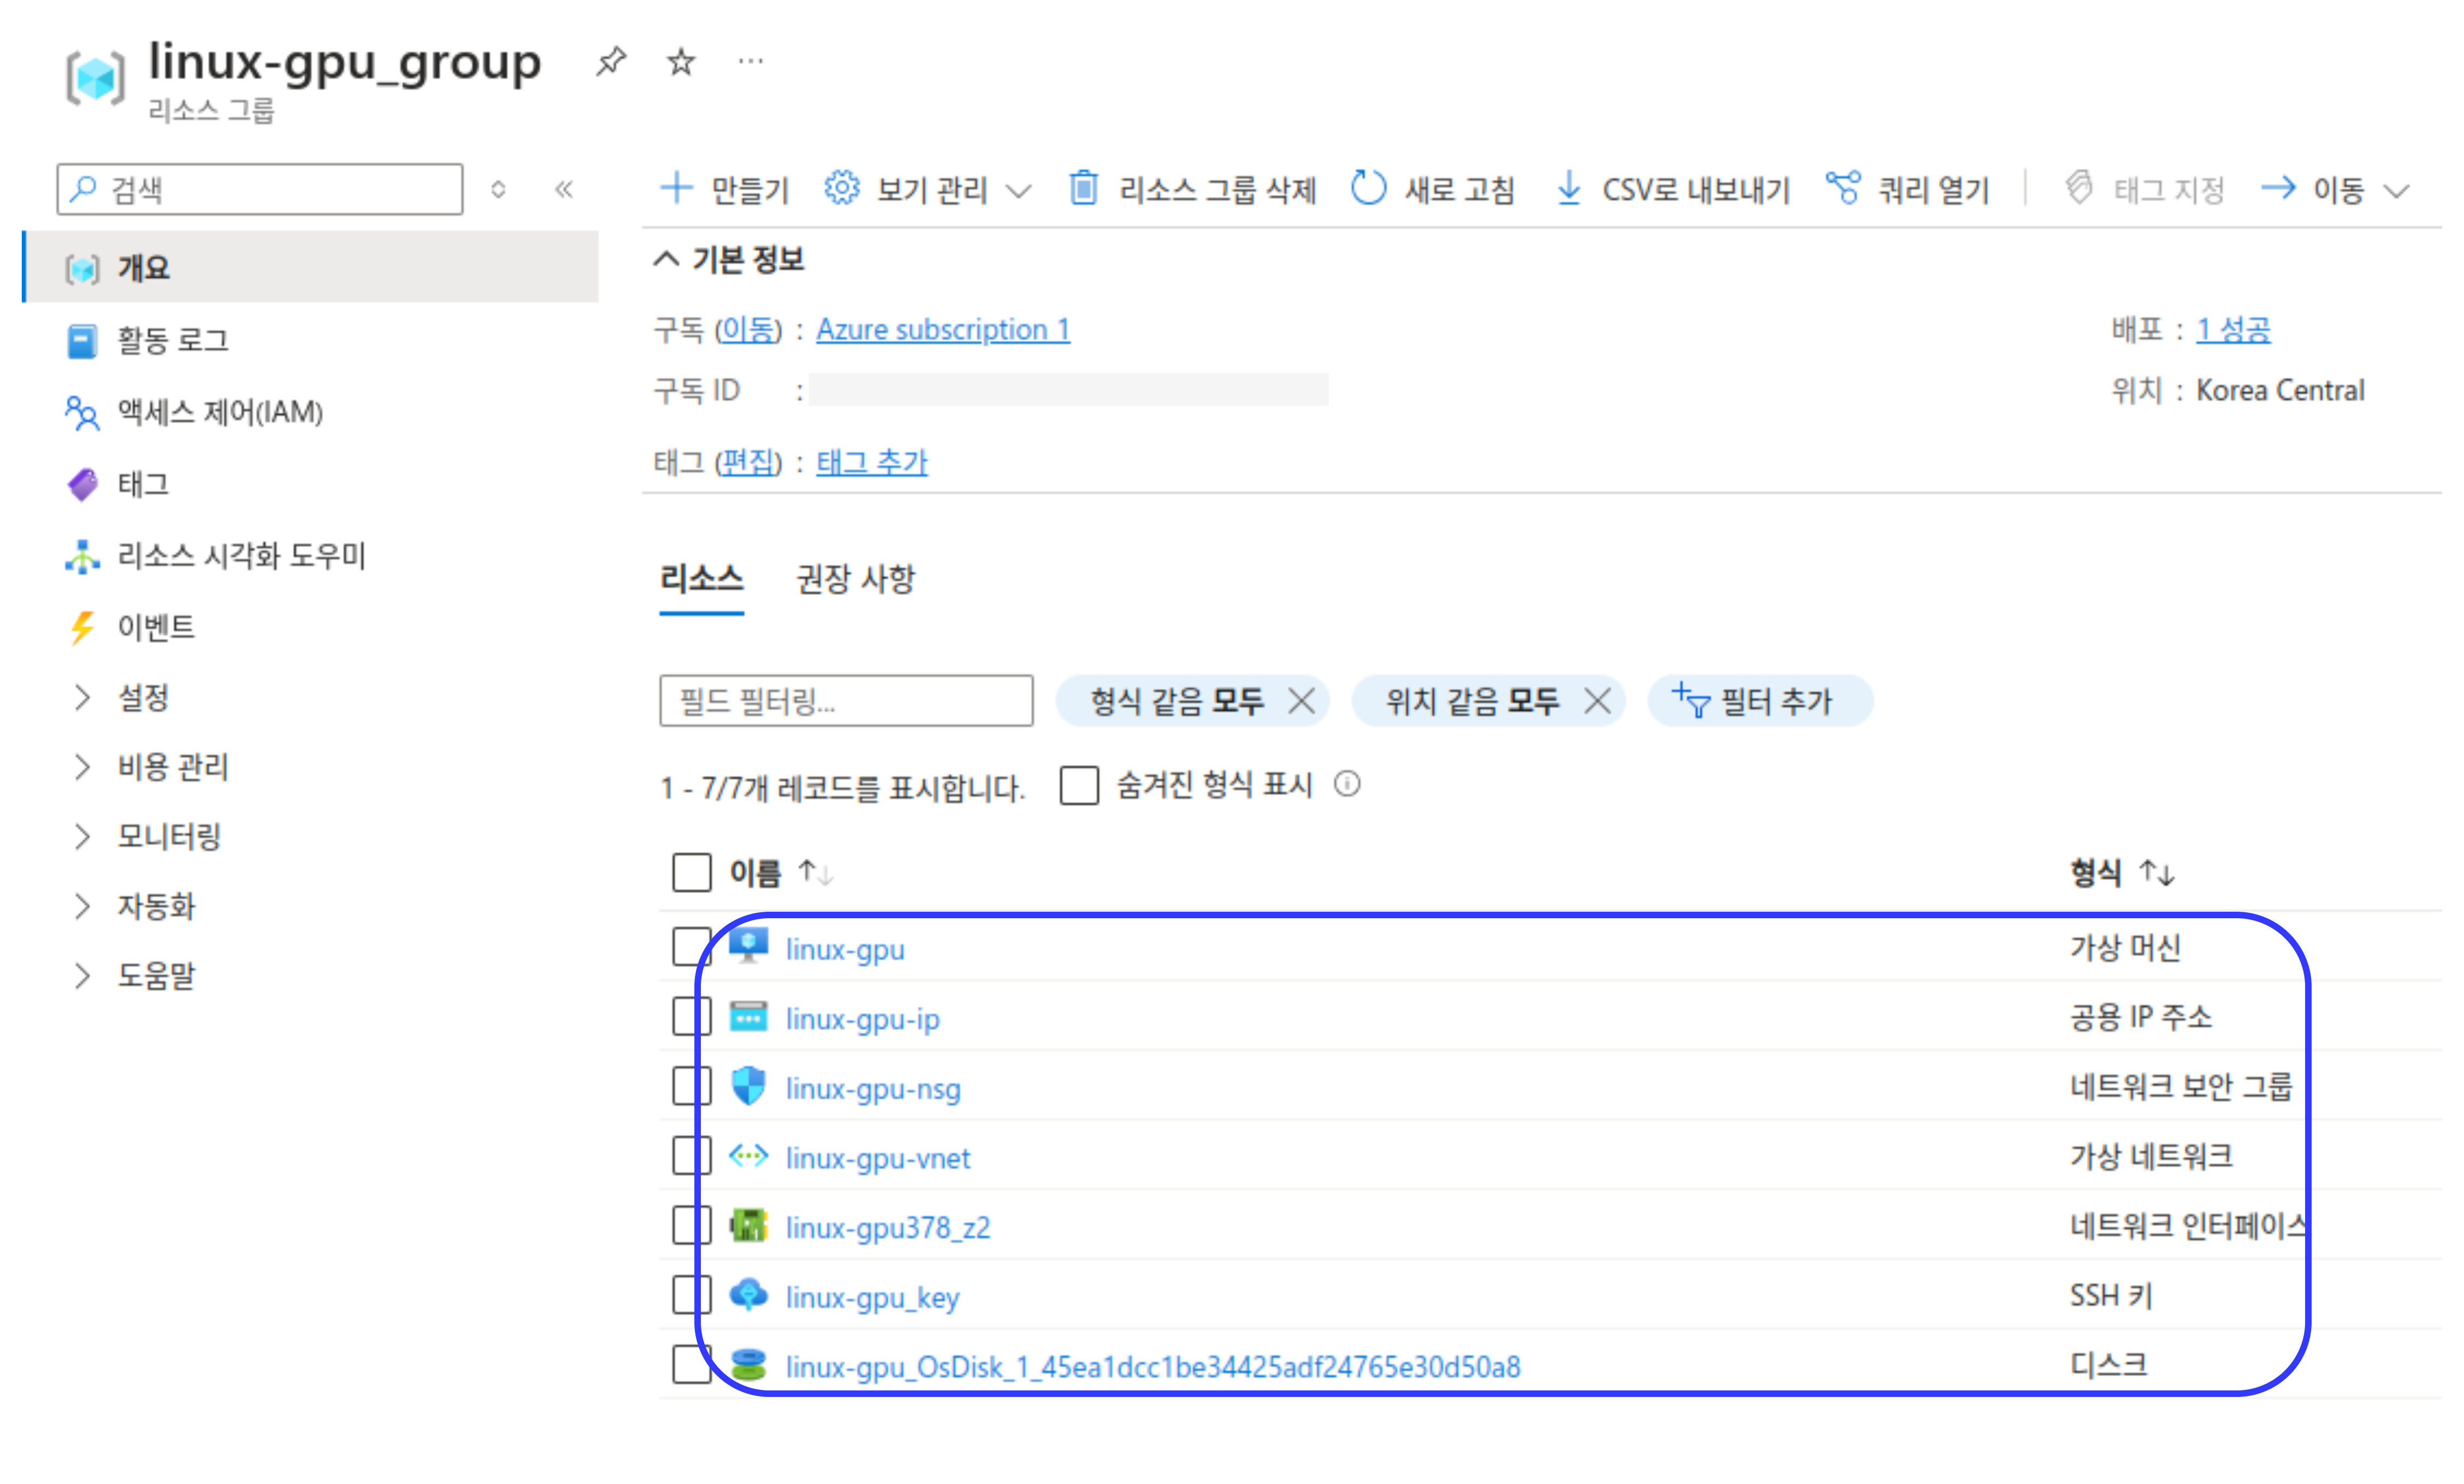2464x1484 pixels.
Task: Click the linux-gpu-ip public IP icon
Action: click(x=748, y=1017)
